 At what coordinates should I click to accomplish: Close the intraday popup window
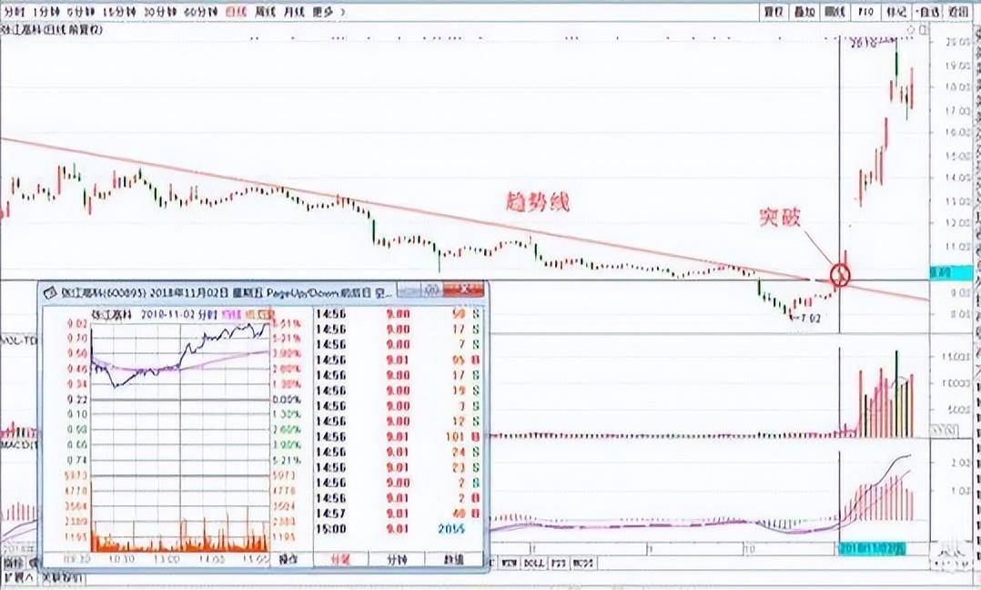465,290
